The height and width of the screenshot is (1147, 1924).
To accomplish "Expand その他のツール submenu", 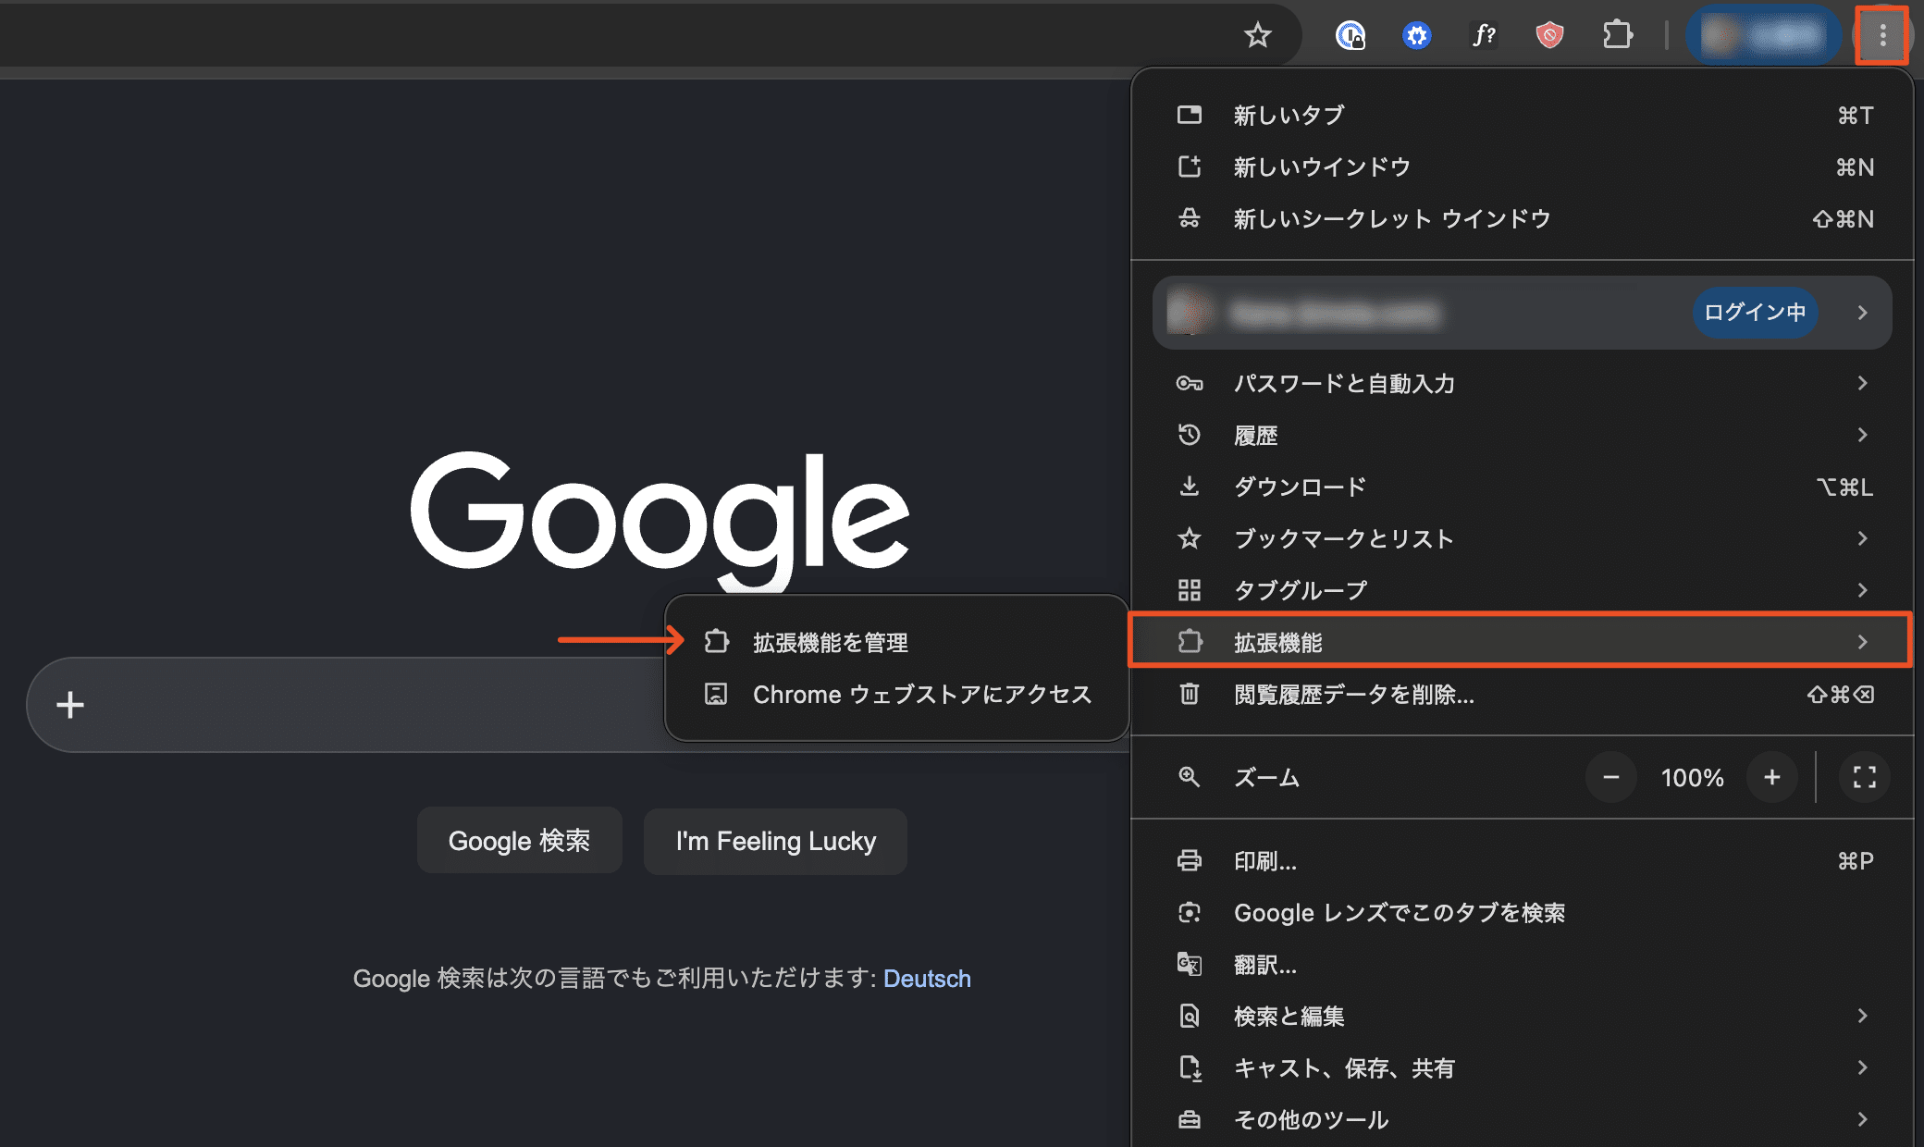I will 1523,1119.
